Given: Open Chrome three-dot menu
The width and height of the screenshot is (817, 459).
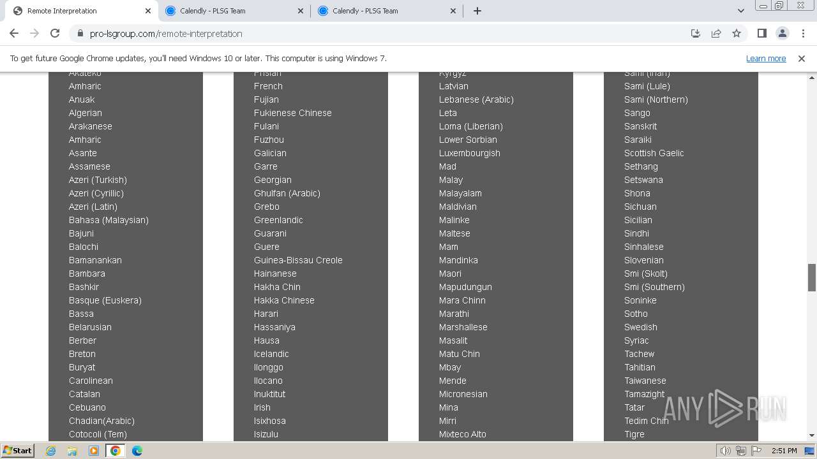Looking at the screenshot, I should (803, 34).
